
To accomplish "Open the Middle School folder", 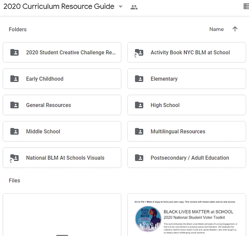I will [x=62, y=131].
